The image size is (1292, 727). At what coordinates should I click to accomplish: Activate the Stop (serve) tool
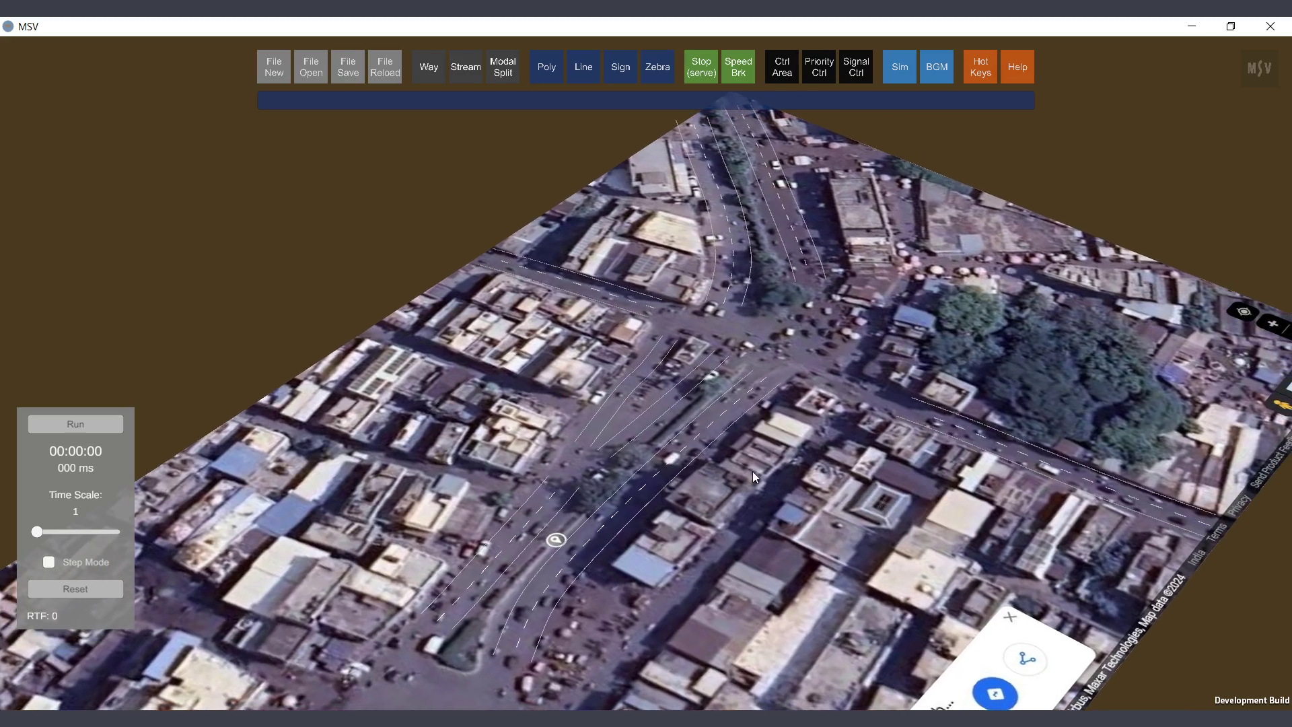tap(701, 67)
